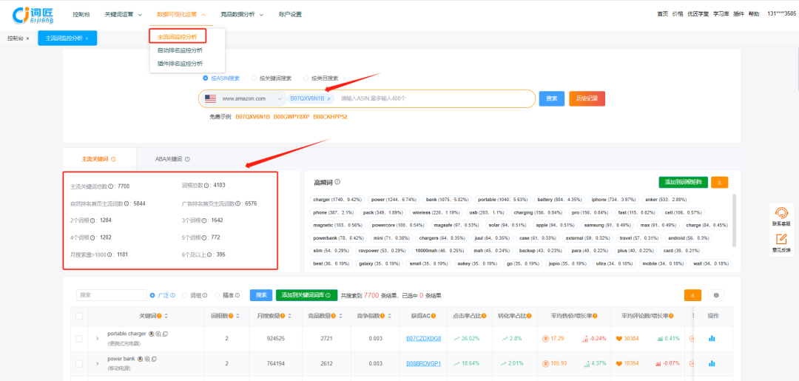Click the Amazon icon next to portable charger
The image size is (799, 381).
[x=151, y=334]
